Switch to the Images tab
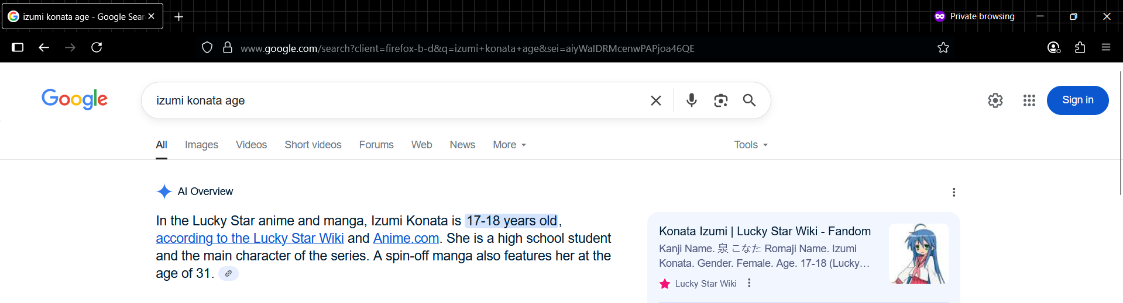Viewport: 1123px width, 303px height. coord(201,145)
